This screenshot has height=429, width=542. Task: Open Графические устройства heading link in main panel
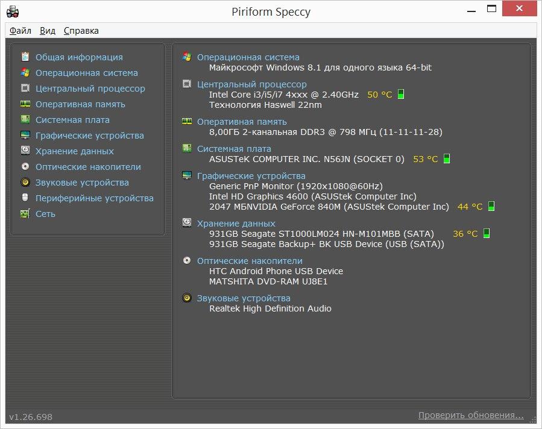click(x=251, y=176)
